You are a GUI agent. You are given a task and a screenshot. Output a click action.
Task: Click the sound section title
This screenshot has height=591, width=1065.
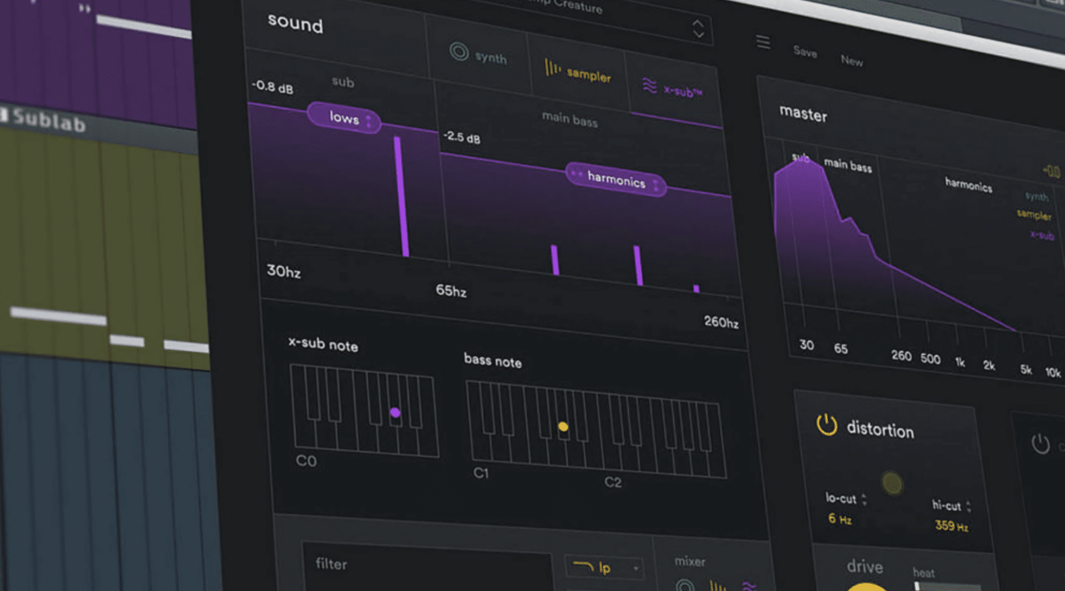tap(295, 23)
